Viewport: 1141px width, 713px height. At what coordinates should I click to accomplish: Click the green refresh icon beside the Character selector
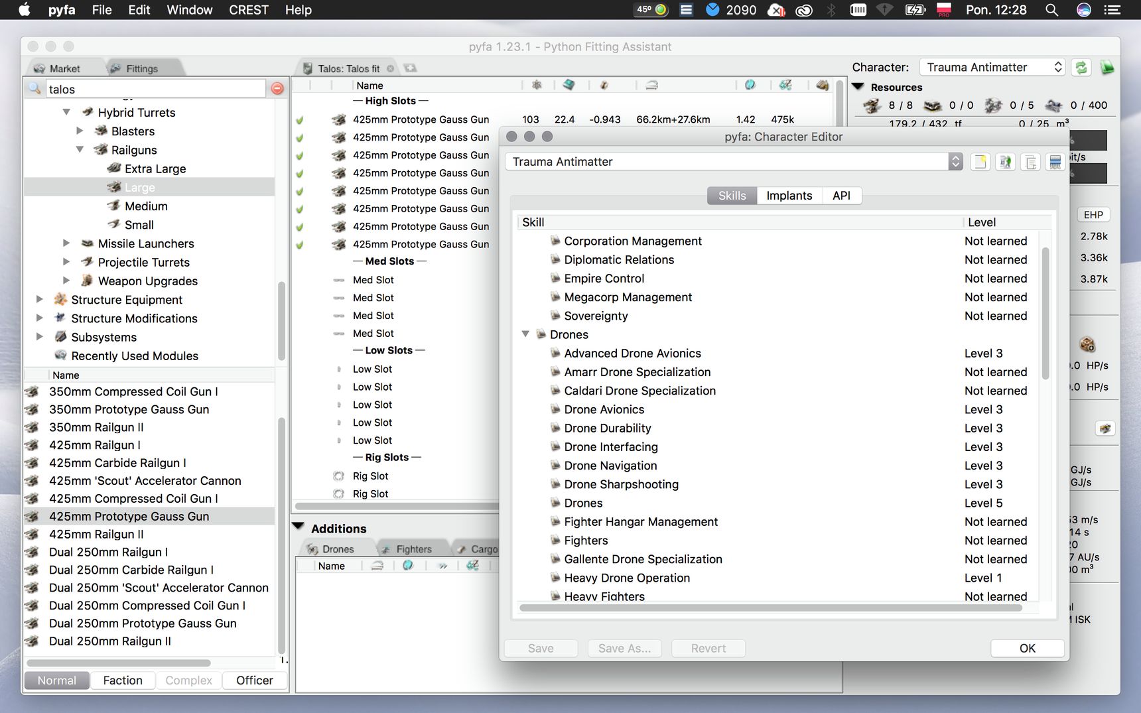1081,67
